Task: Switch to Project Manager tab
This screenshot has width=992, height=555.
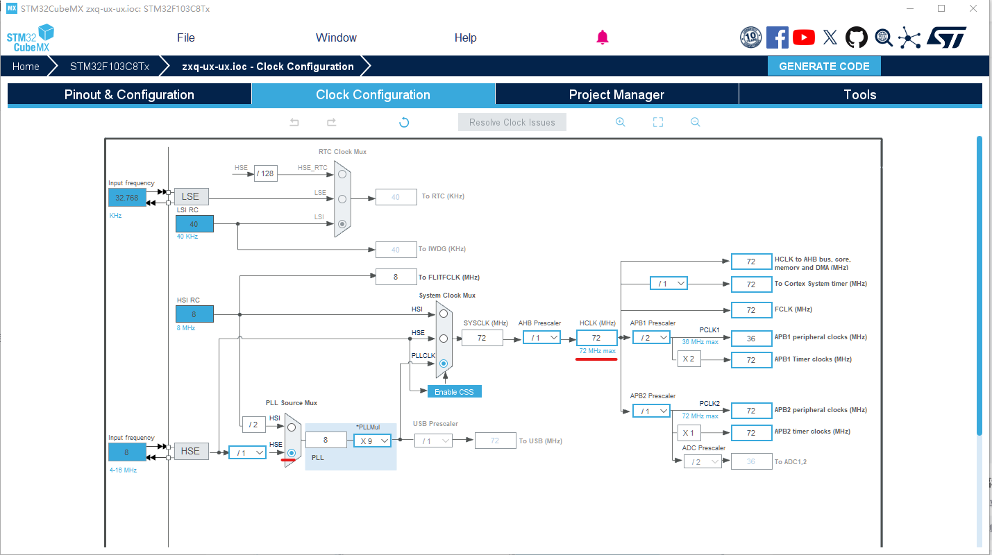Action: [616, 94]
